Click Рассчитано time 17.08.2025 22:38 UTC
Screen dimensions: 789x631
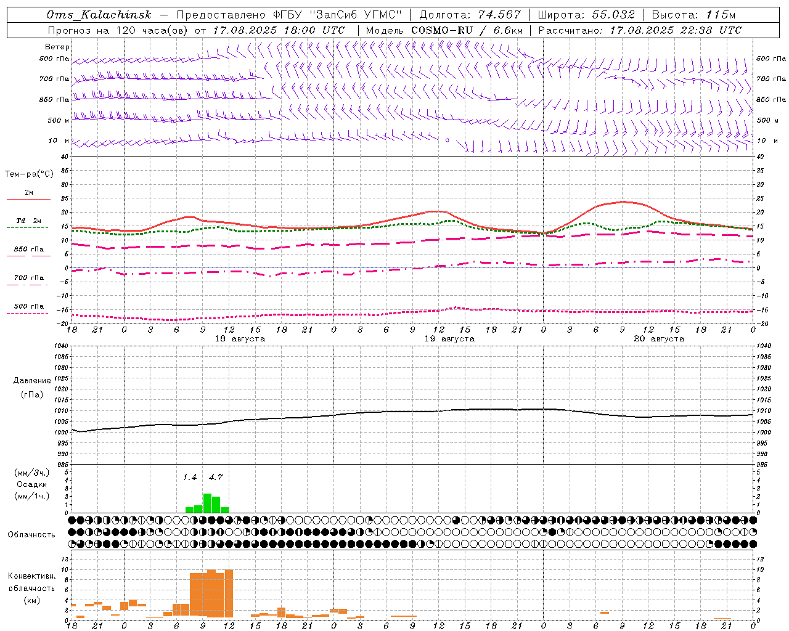click(x=676, y=30)
